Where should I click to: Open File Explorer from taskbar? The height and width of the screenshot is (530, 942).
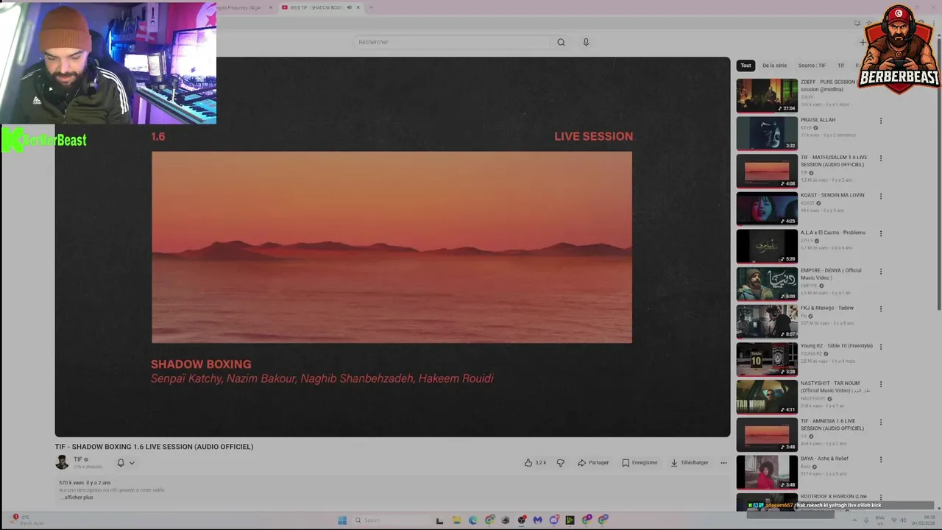tap(456, 520)
